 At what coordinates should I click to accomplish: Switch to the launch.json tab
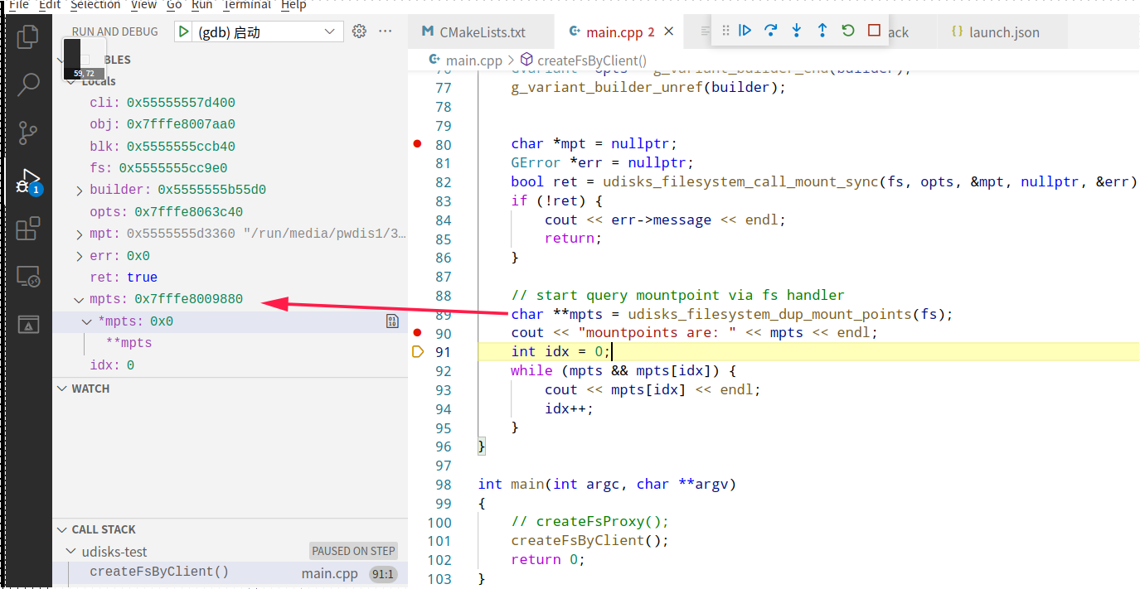tap(1004, 32)
